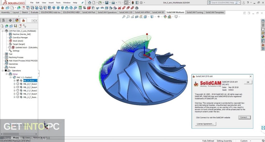Image resolution: width=265 pixels, height=142 pixels.
Task: Open the View Settings monitor icon
Action: click(176, 17)
